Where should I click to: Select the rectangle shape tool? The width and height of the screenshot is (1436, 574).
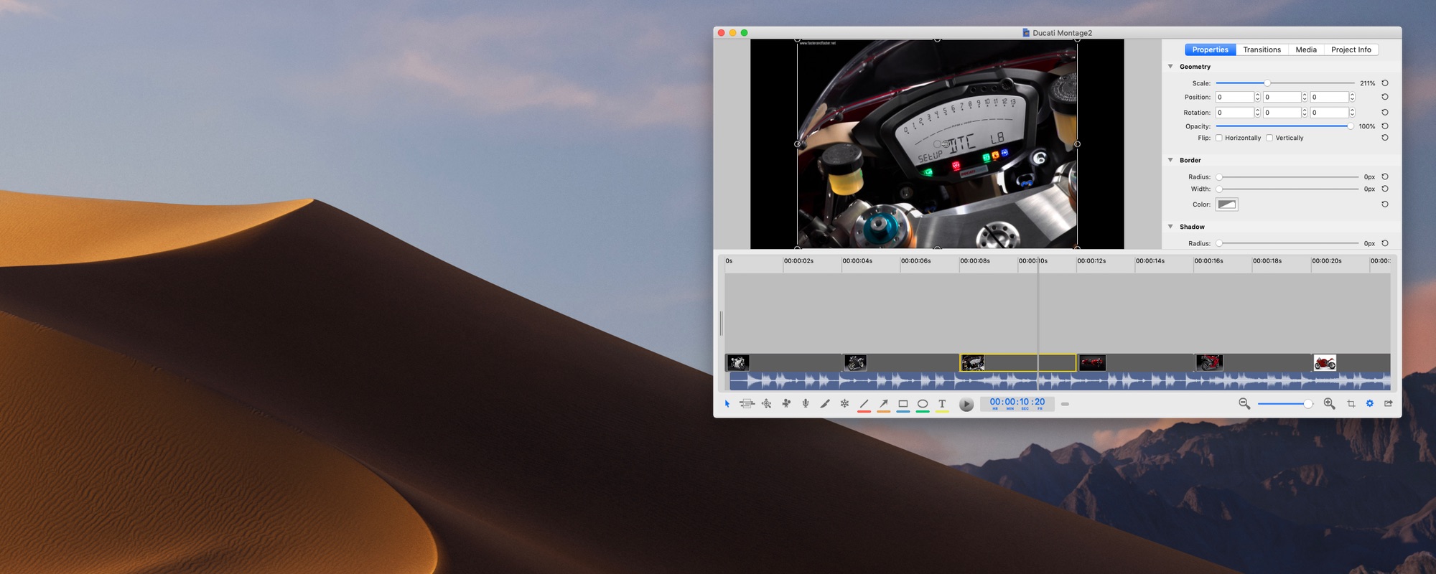[903, 404]
